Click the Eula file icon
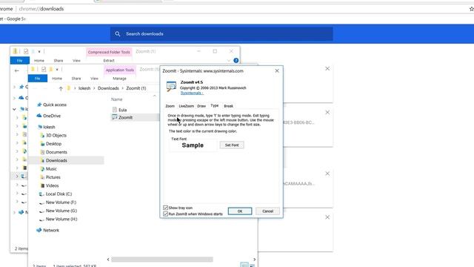Viewport: 474px width, 267px height. (x=115, y=110)
